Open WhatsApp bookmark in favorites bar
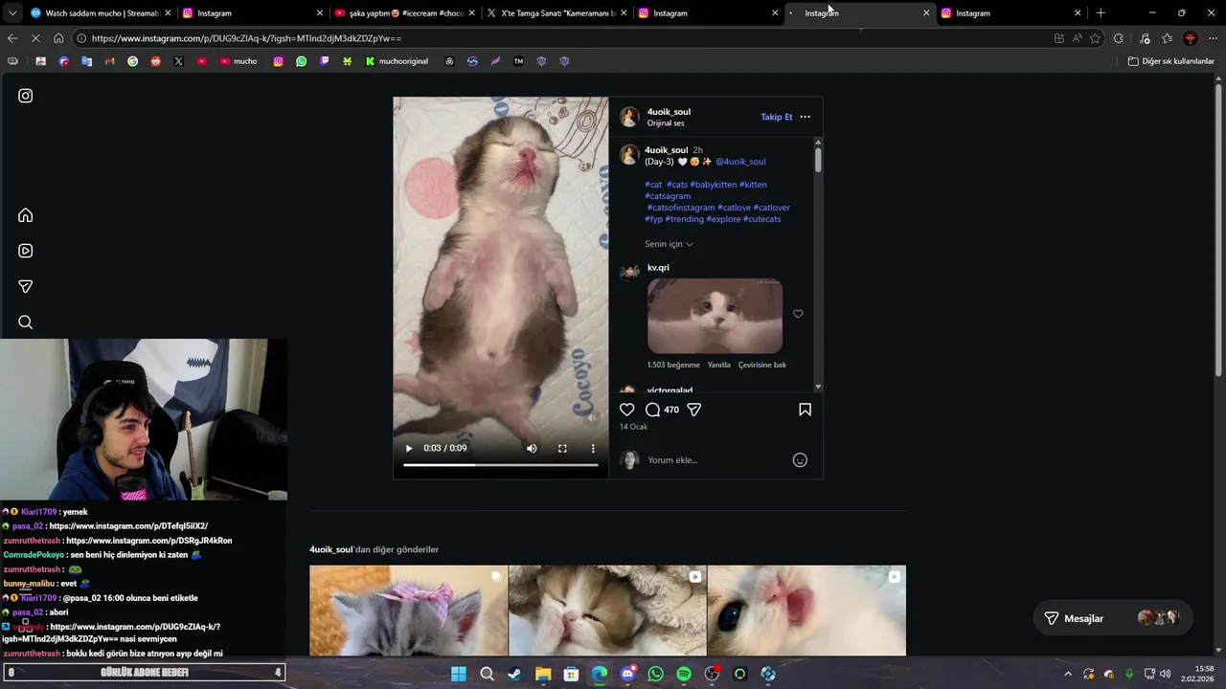The width and height of the screenshot is (1226, 689). click(302, 61)
